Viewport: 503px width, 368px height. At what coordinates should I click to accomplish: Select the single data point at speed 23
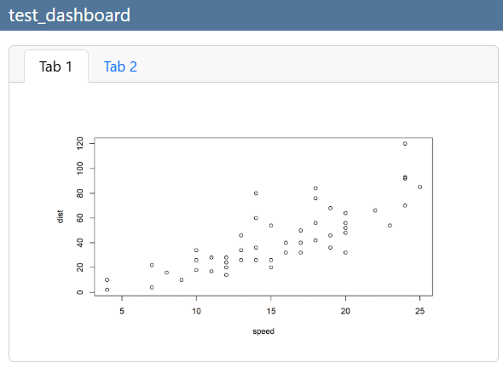click(390, 226)
